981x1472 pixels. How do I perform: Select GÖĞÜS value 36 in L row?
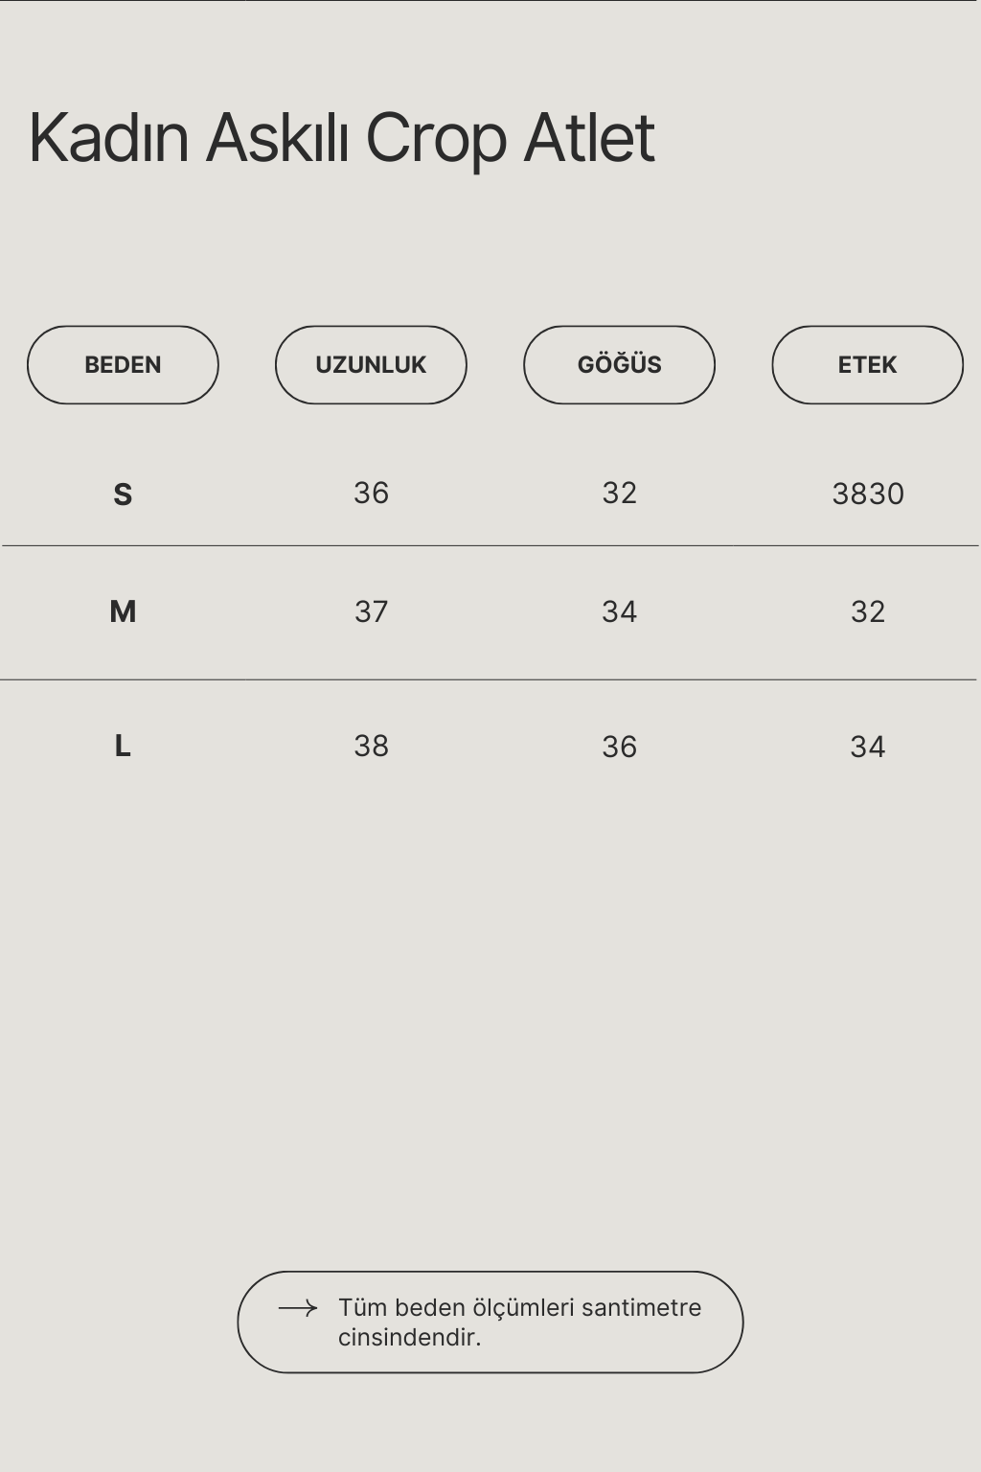point(619,747)
